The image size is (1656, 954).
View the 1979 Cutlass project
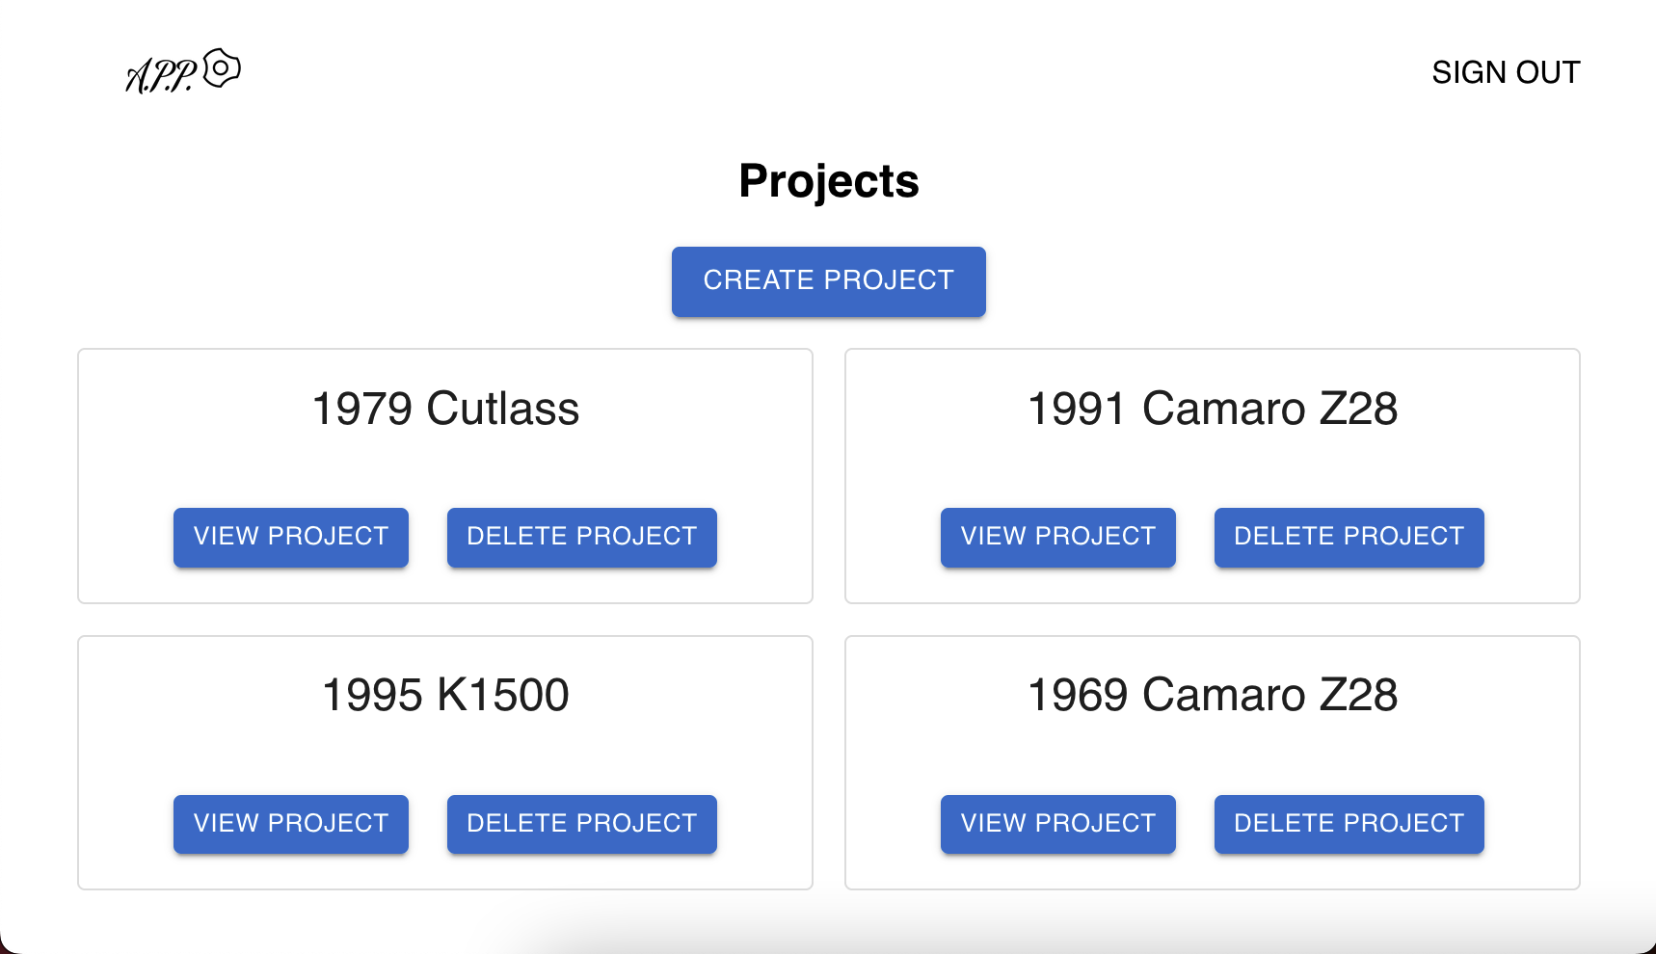[291, 537]
